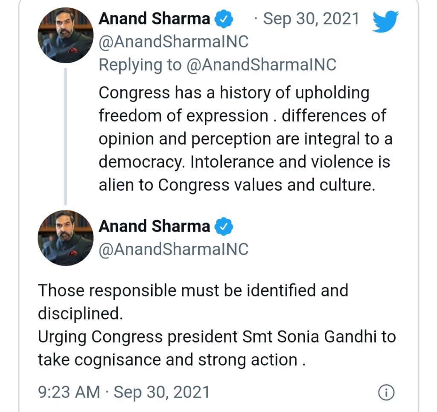Viewport: 437px width, 412px height.
Task: Click the verified badge on the first tweet
Action: click(x=224, y=19)
